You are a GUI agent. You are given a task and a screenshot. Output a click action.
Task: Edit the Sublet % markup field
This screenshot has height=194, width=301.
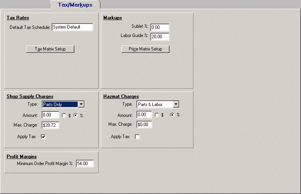pyautogui.click(x=160, y=27)
